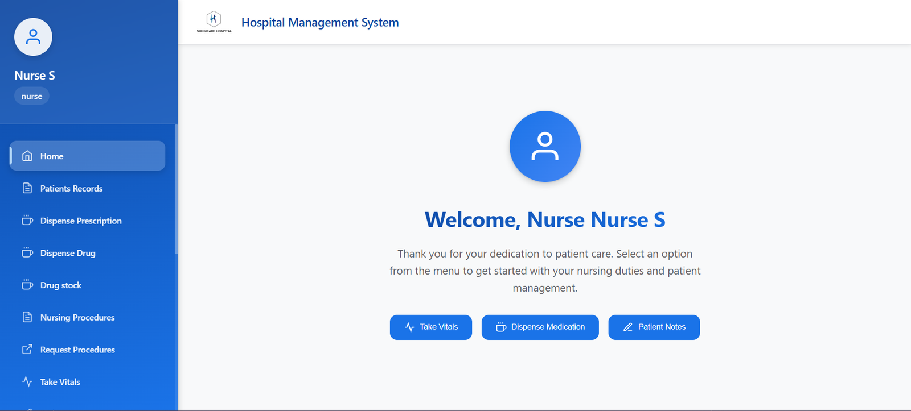Click the cup icon beside Drug stock

coord(27,285)
